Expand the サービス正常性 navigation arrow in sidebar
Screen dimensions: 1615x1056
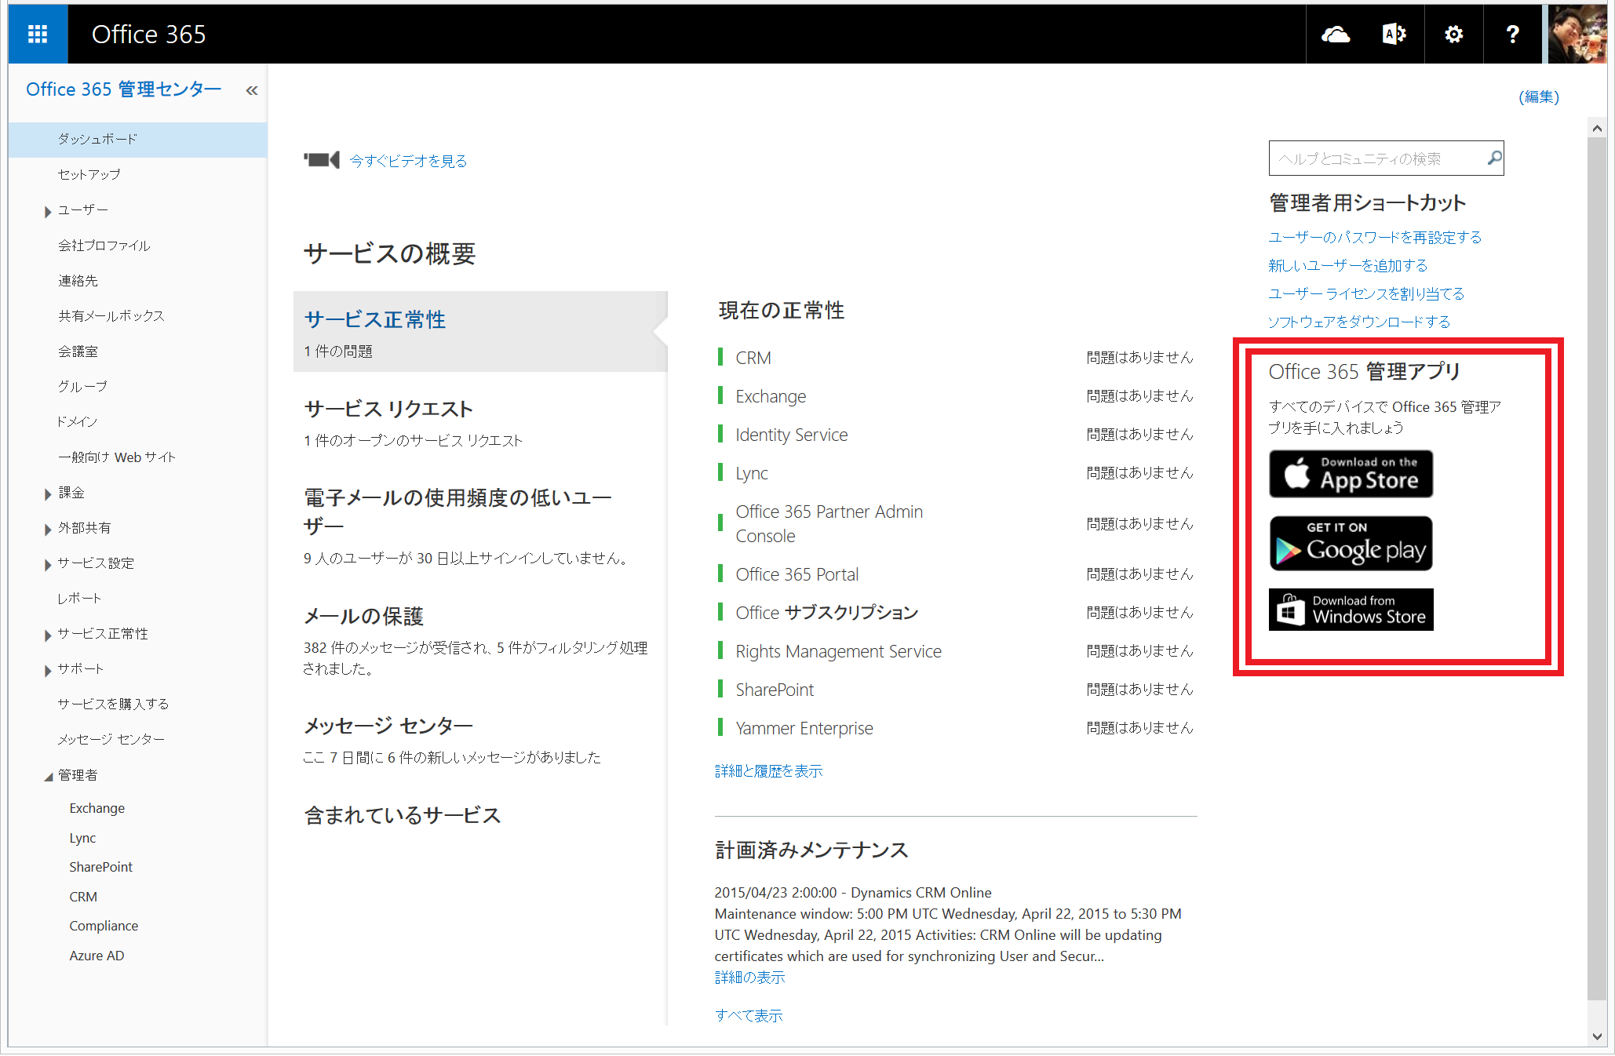coord(48,635)
